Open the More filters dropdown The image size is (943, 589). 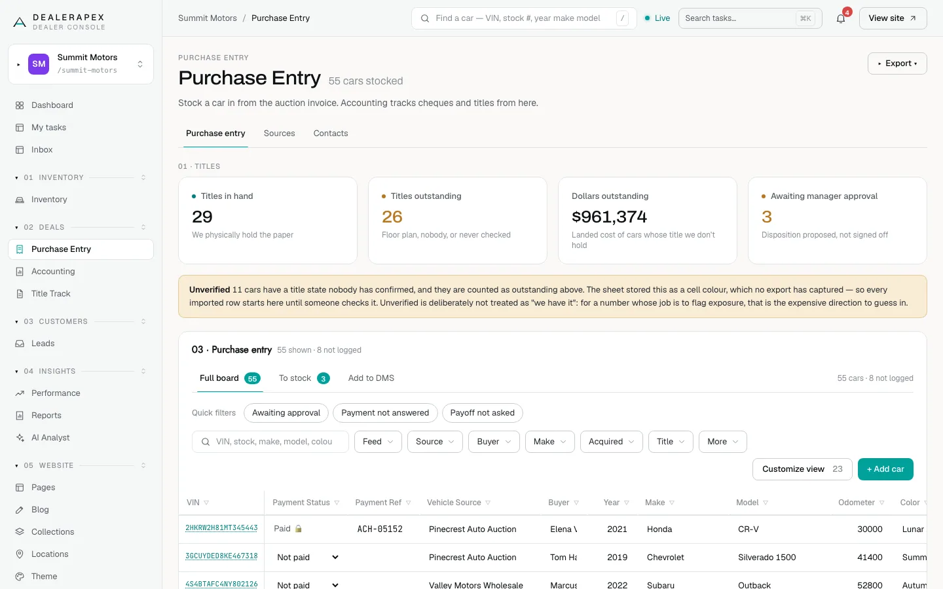coord(723,442)
